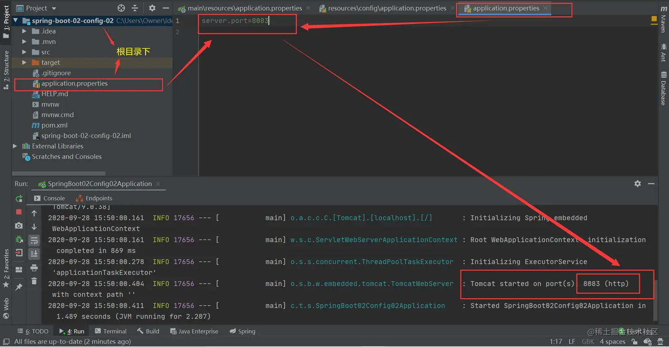Close main\resources\application.properties tab
669x347 pixels.
[308, 8]
